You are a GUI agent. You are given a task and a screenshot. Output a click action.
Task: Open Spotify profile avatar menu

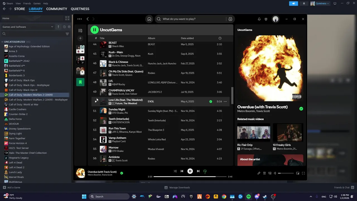click(x=276, y=19)
